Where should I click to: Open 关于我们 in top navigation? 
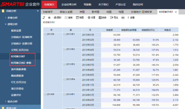point(103,4)
